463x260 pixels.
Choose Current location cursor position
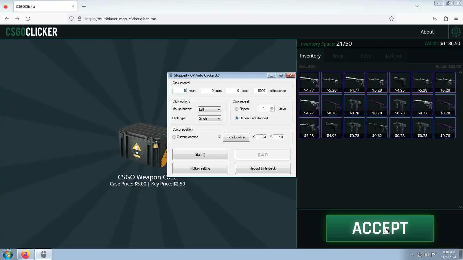point(174,137)
